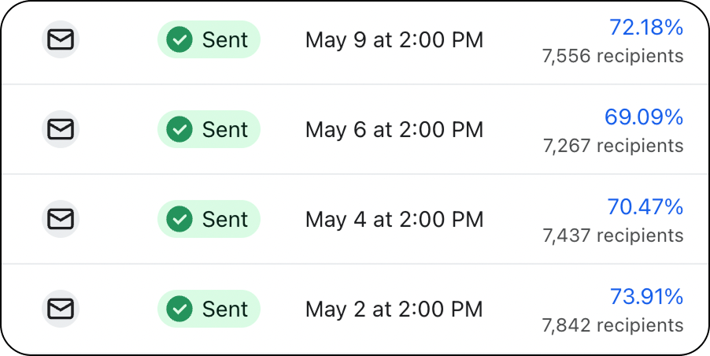Viewport: 710px width, 356px height.
Task: Open the 70.47% open rate link
Action: [x=645, y=207]
